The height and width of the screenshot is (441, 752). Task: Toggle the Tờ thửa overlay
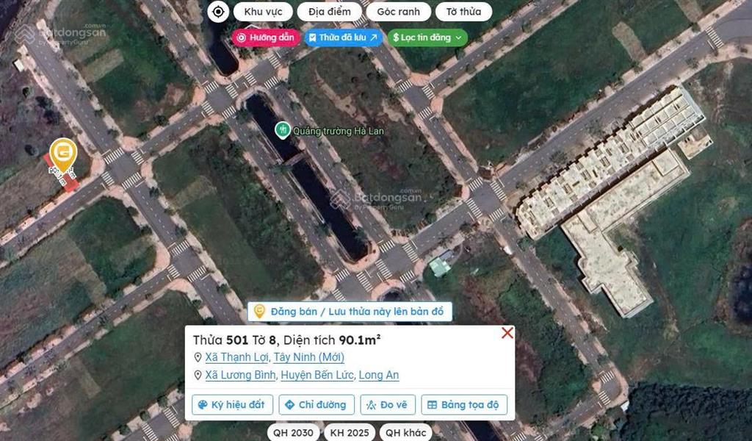pos(463,12)
